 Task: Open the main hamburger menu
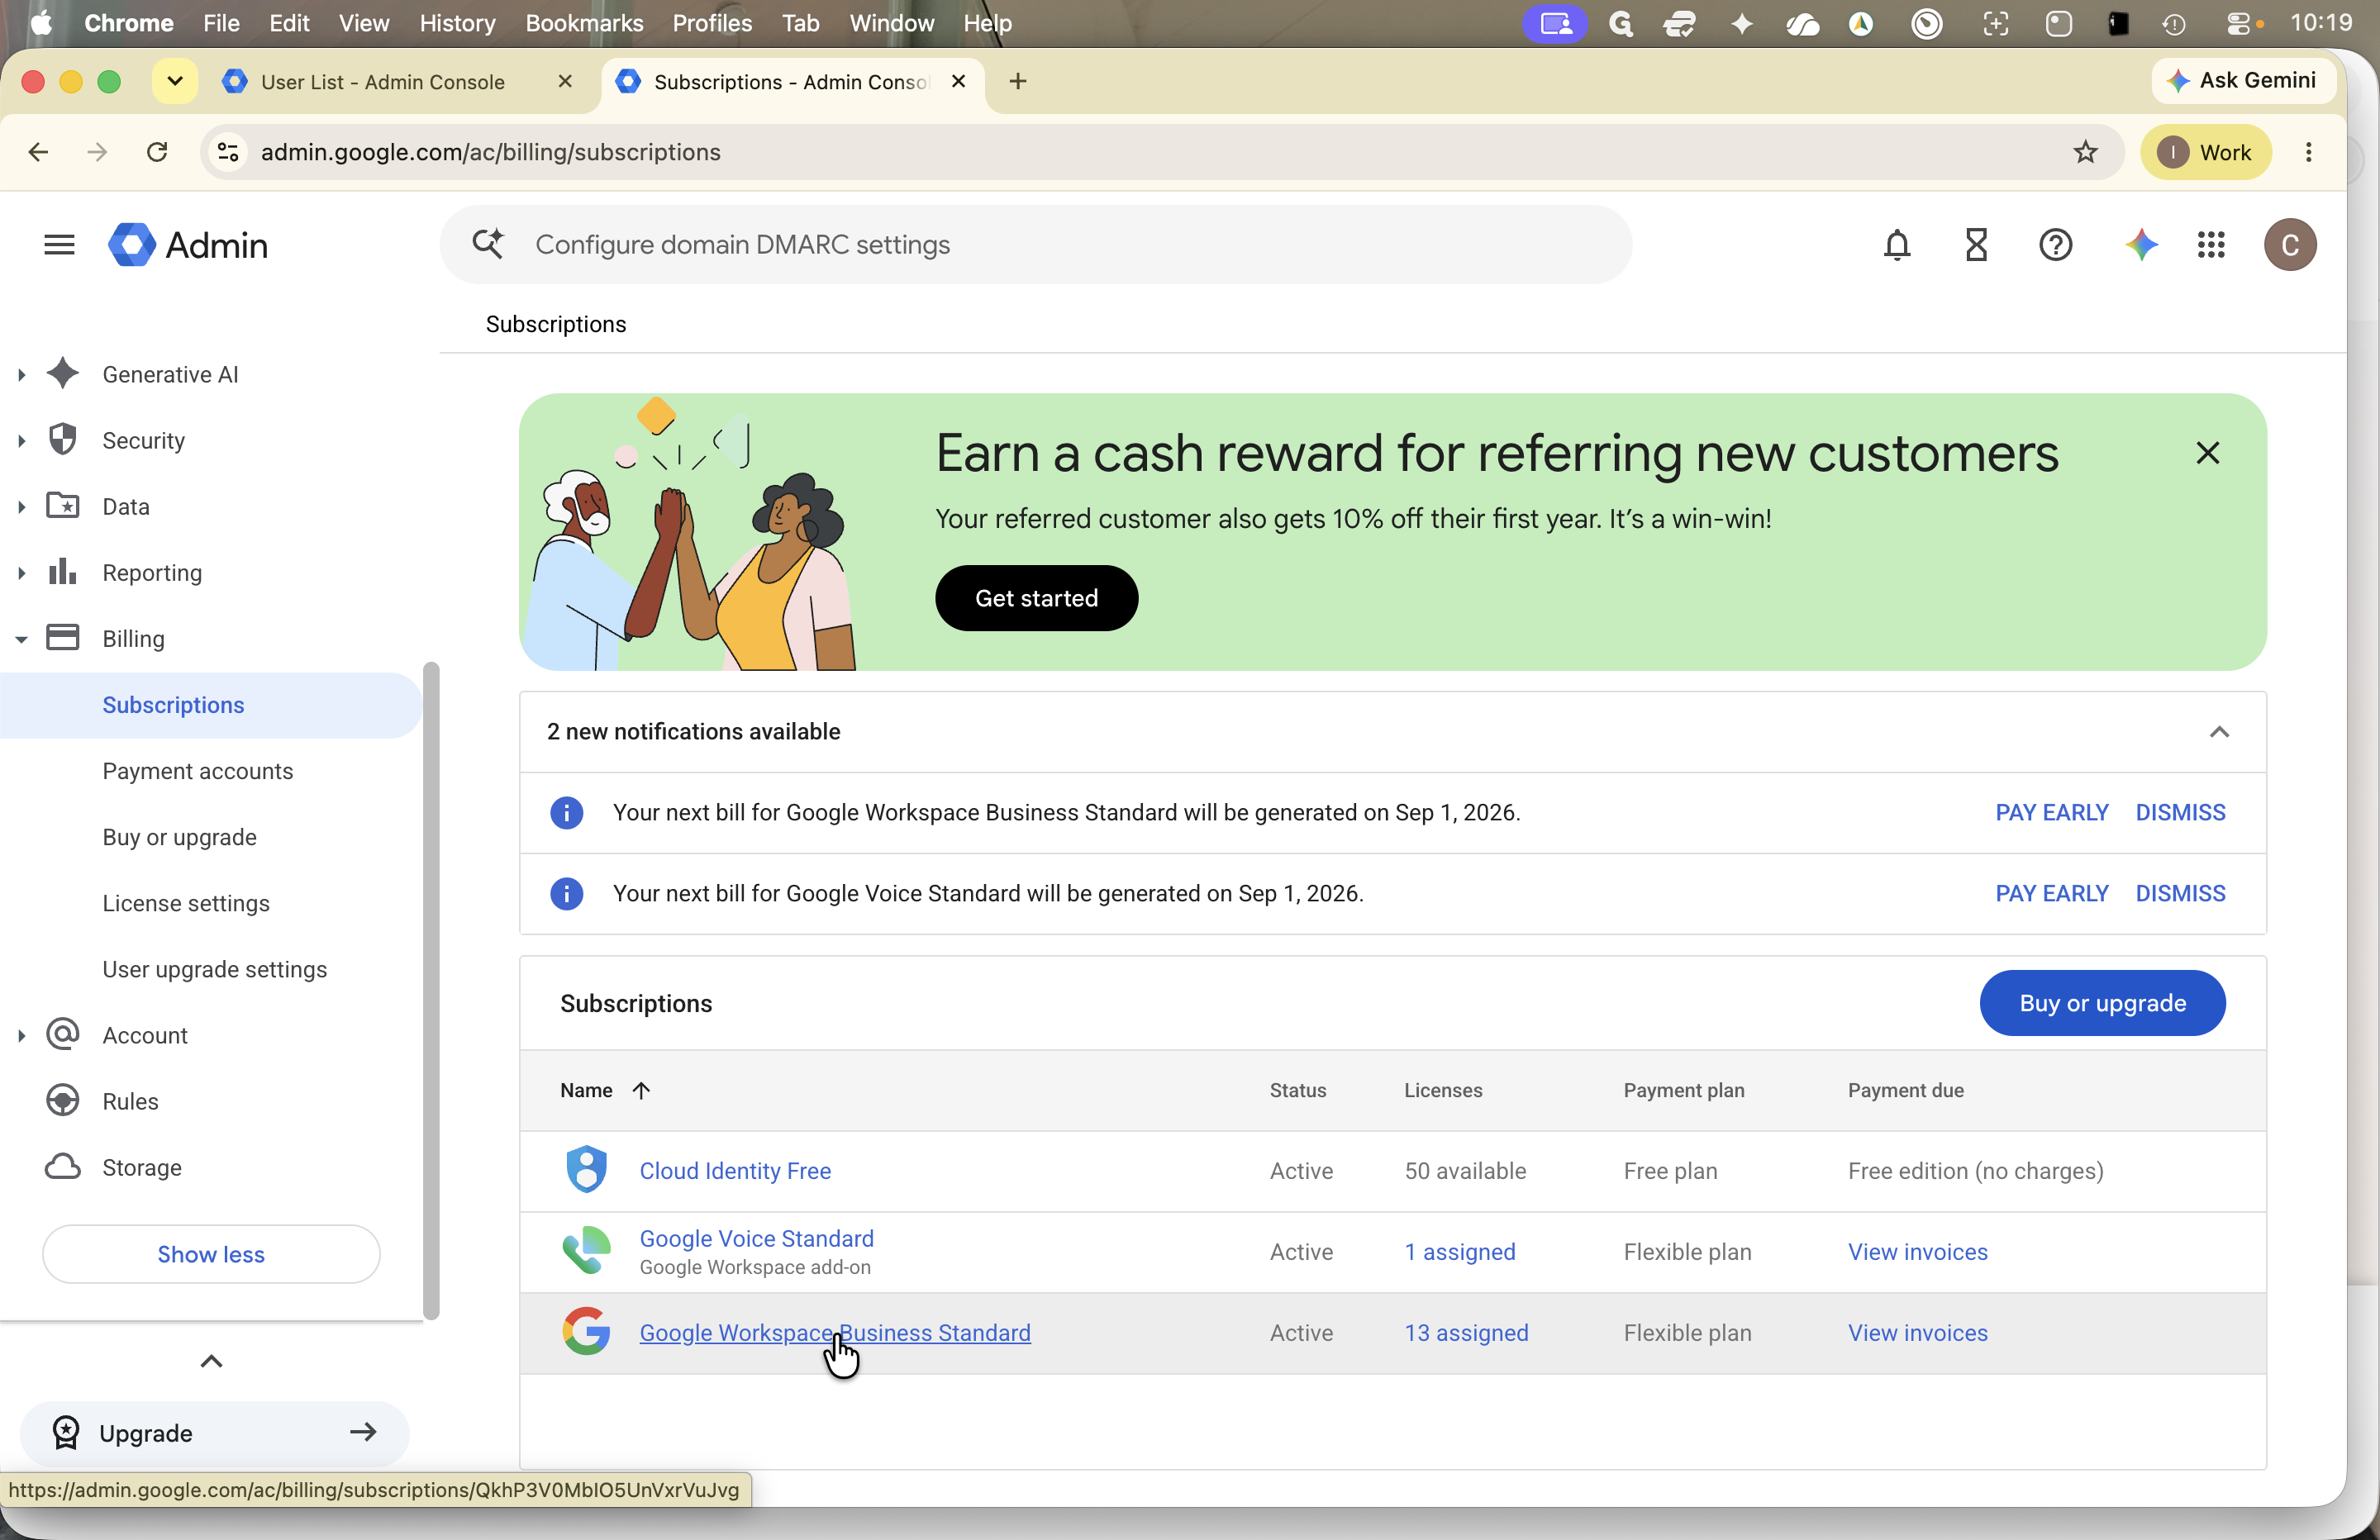59,245
